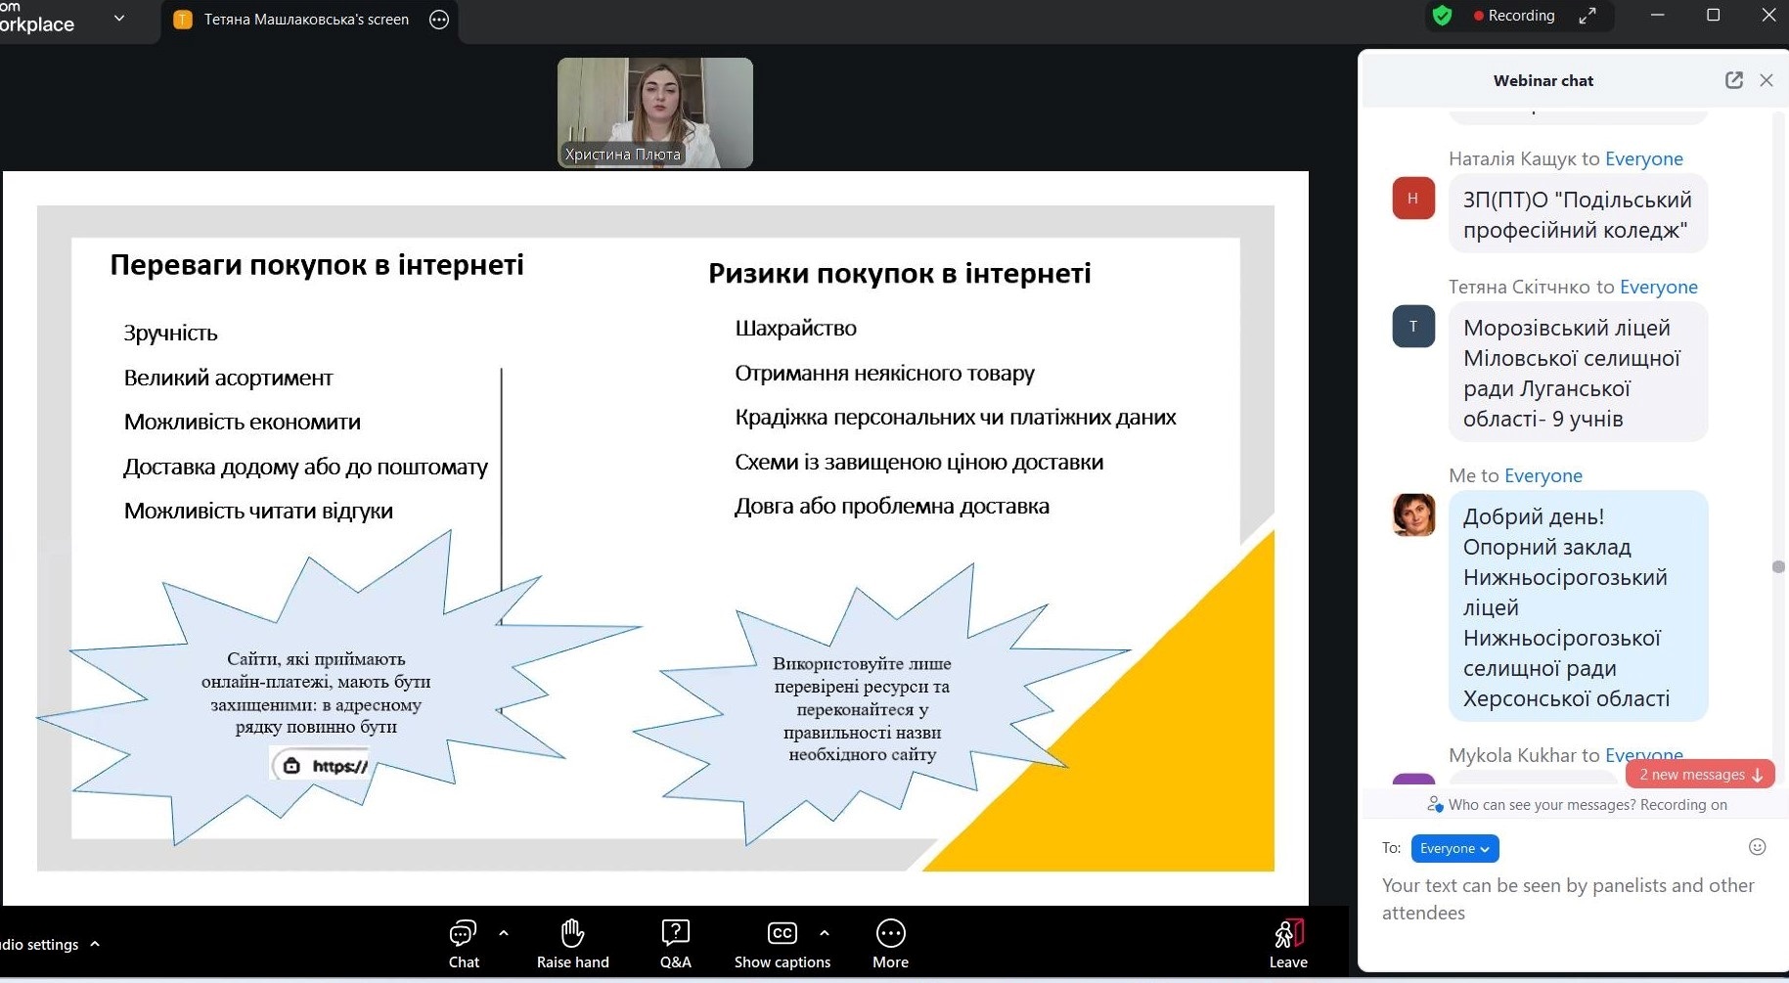
Task: Open the Chat panel icon
Action: pyautogui.click(x=463, y=934)
